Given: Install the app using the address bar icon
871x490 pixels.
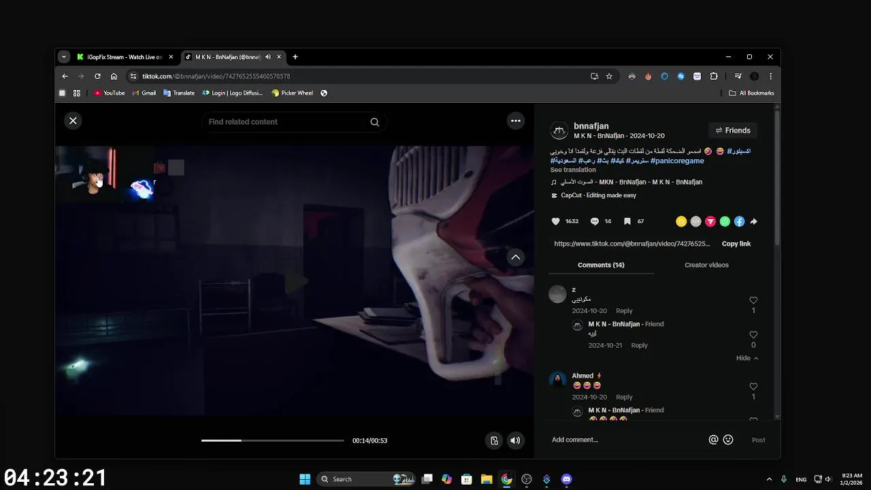Looking at the screenshot, I should pyautogui.click(x=594, y=76).
